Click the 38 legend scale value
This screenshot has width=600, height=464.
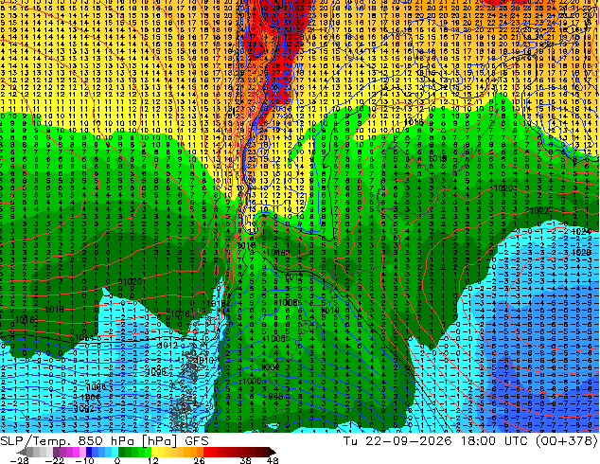tap(245, 460)
